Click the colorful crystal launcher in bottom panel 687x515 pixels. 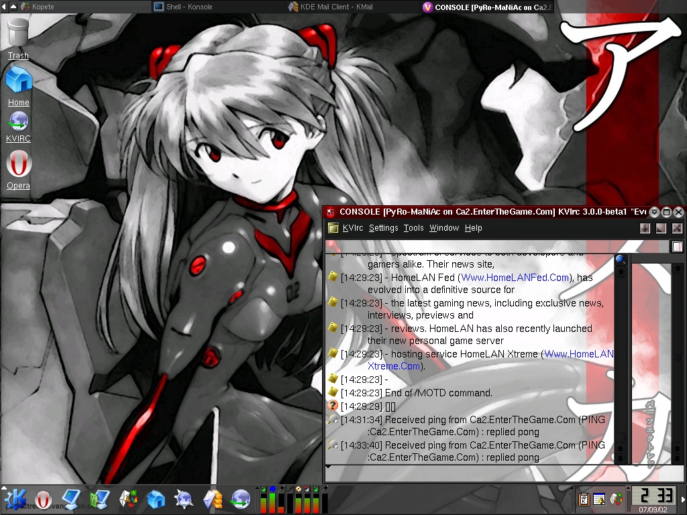pos(128,500)
